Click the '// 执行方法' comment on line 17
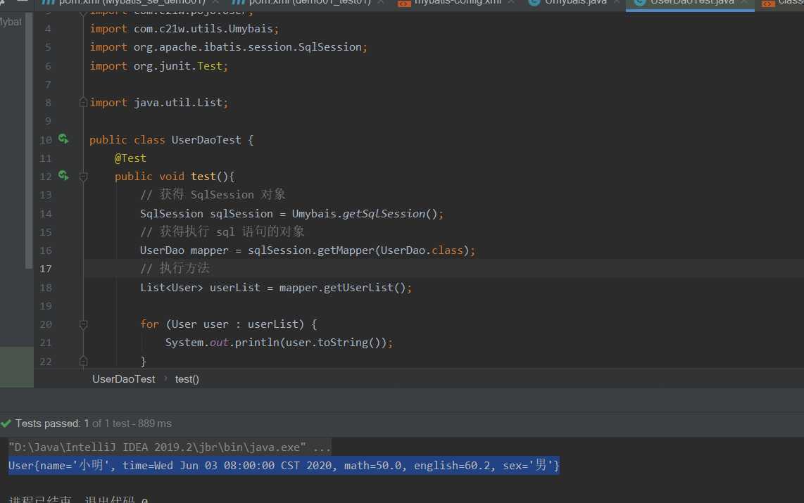Image resolution: width=804 pixels, height=503 pixels. click(175, 268)
